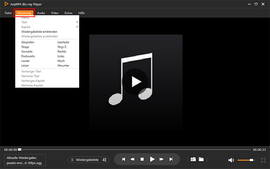Viewport: 270px width, 169px height.
Task: Expand the Kapitel submenu arrow
Action: [x=77, y=27]
